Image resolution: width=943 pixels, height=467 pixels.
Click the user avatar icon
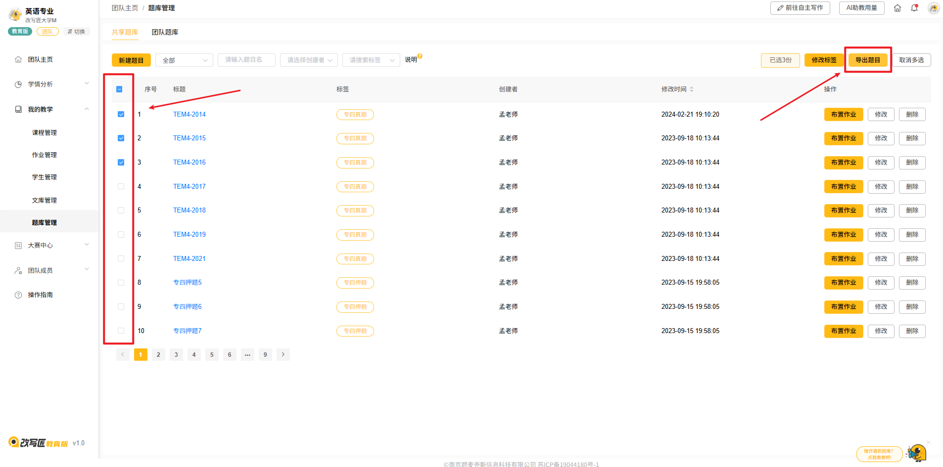933,8
